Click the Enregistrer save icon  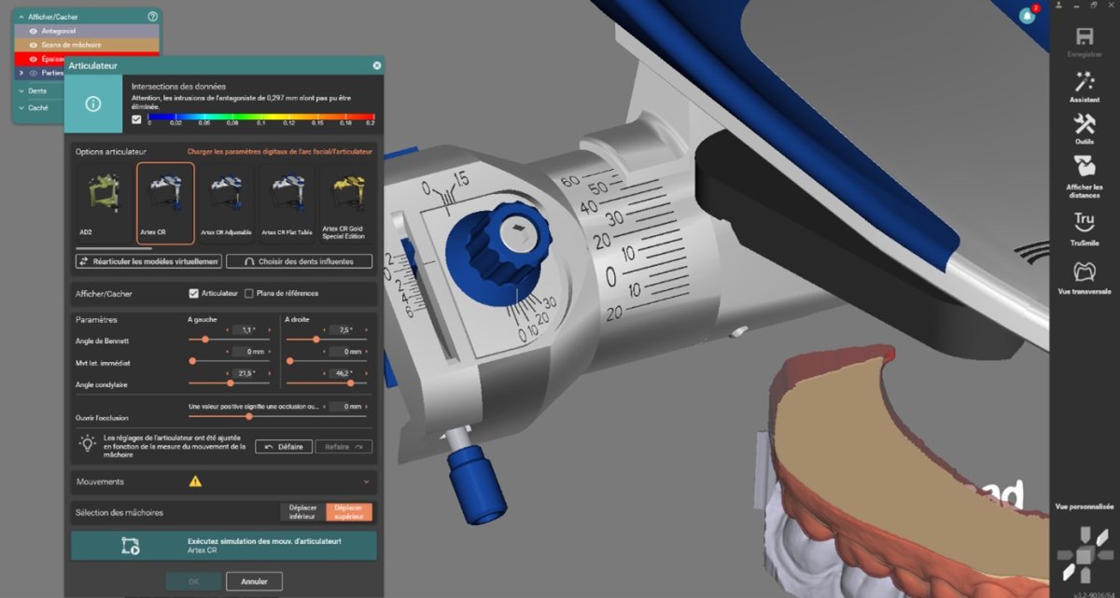pos(1085,37)
